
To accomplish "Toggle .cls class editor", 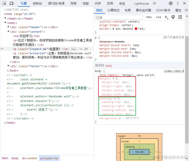I will point(158,17).
